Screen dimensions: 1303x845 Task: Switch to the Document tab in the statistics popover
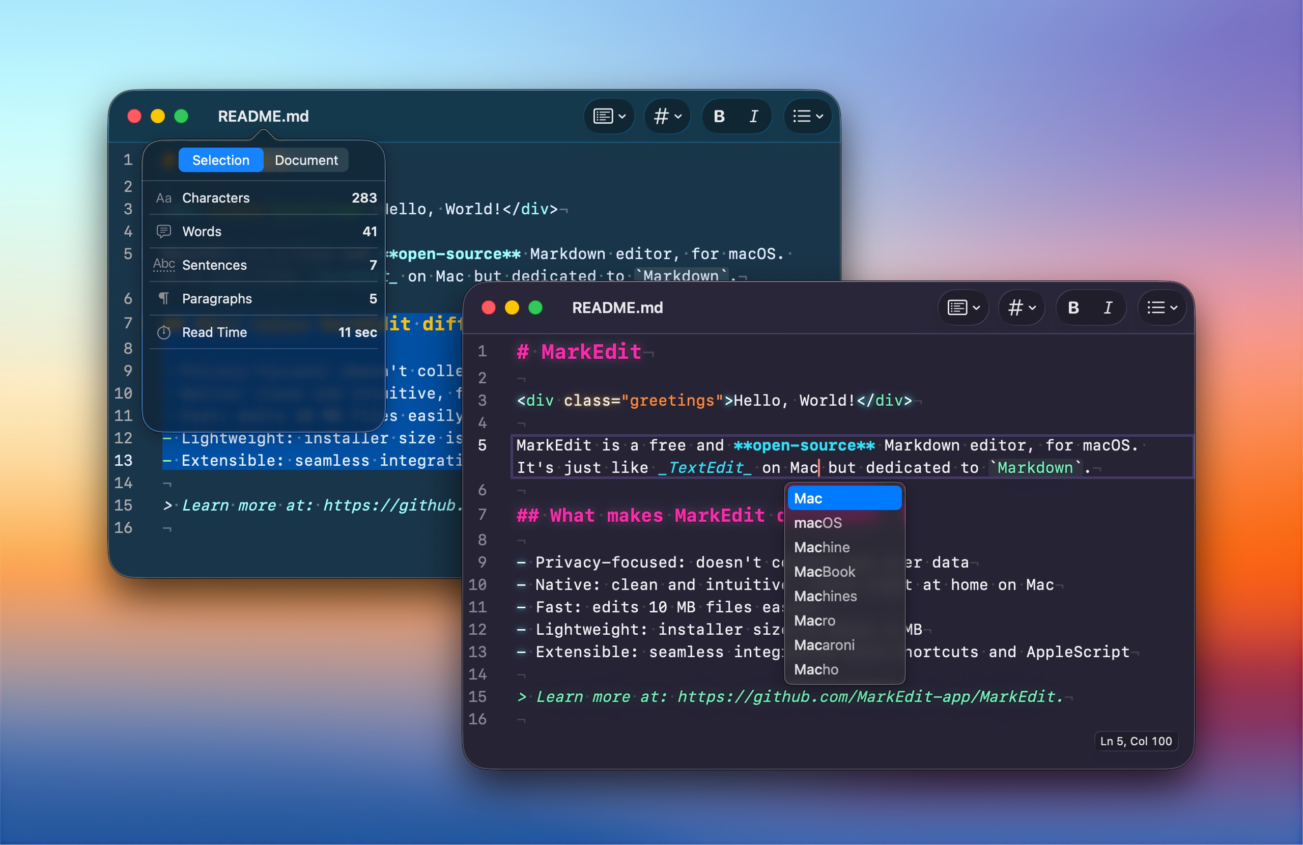pos(306,160)
